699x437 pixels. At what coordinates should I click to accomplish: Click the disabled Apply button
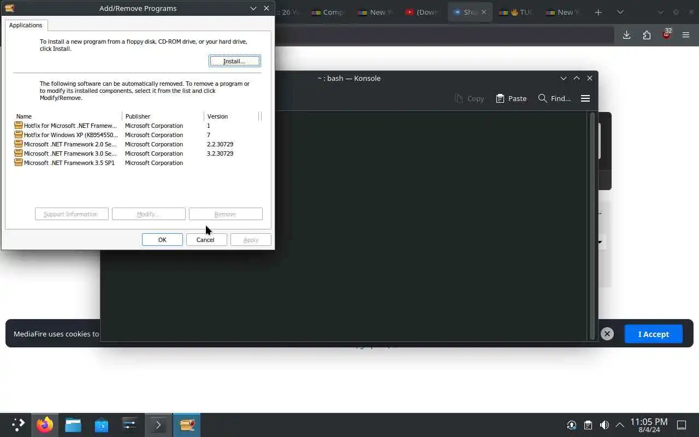(x=251, y=240)
